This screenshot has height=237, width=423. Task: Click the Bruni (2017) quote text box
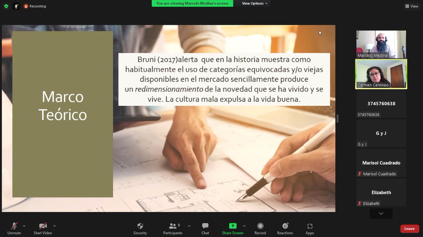[224, 79]
